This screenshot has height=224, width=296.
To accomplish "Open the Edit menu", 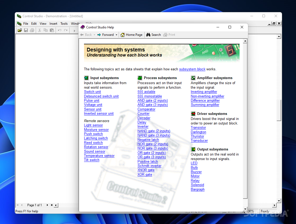I will click(x=34, y=24).
